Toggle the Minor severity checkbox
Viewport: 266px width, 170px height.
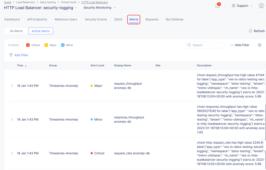(63, 45)
